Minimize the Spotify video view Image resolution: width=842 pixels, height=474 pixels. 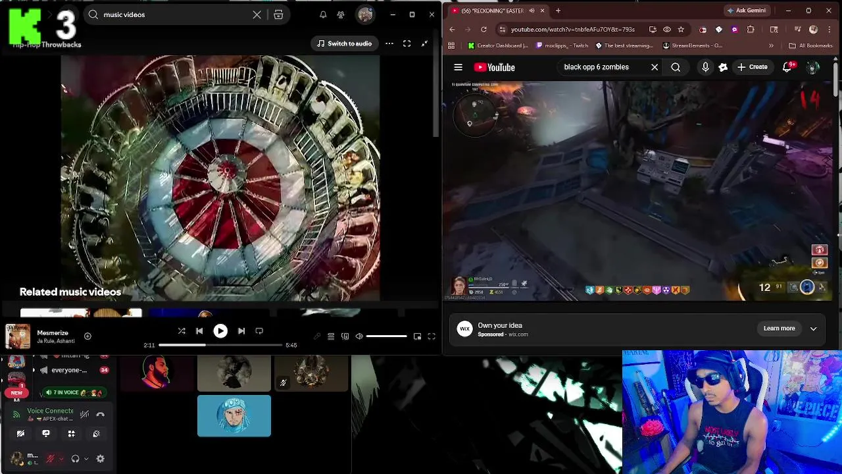tap(424, 43)
